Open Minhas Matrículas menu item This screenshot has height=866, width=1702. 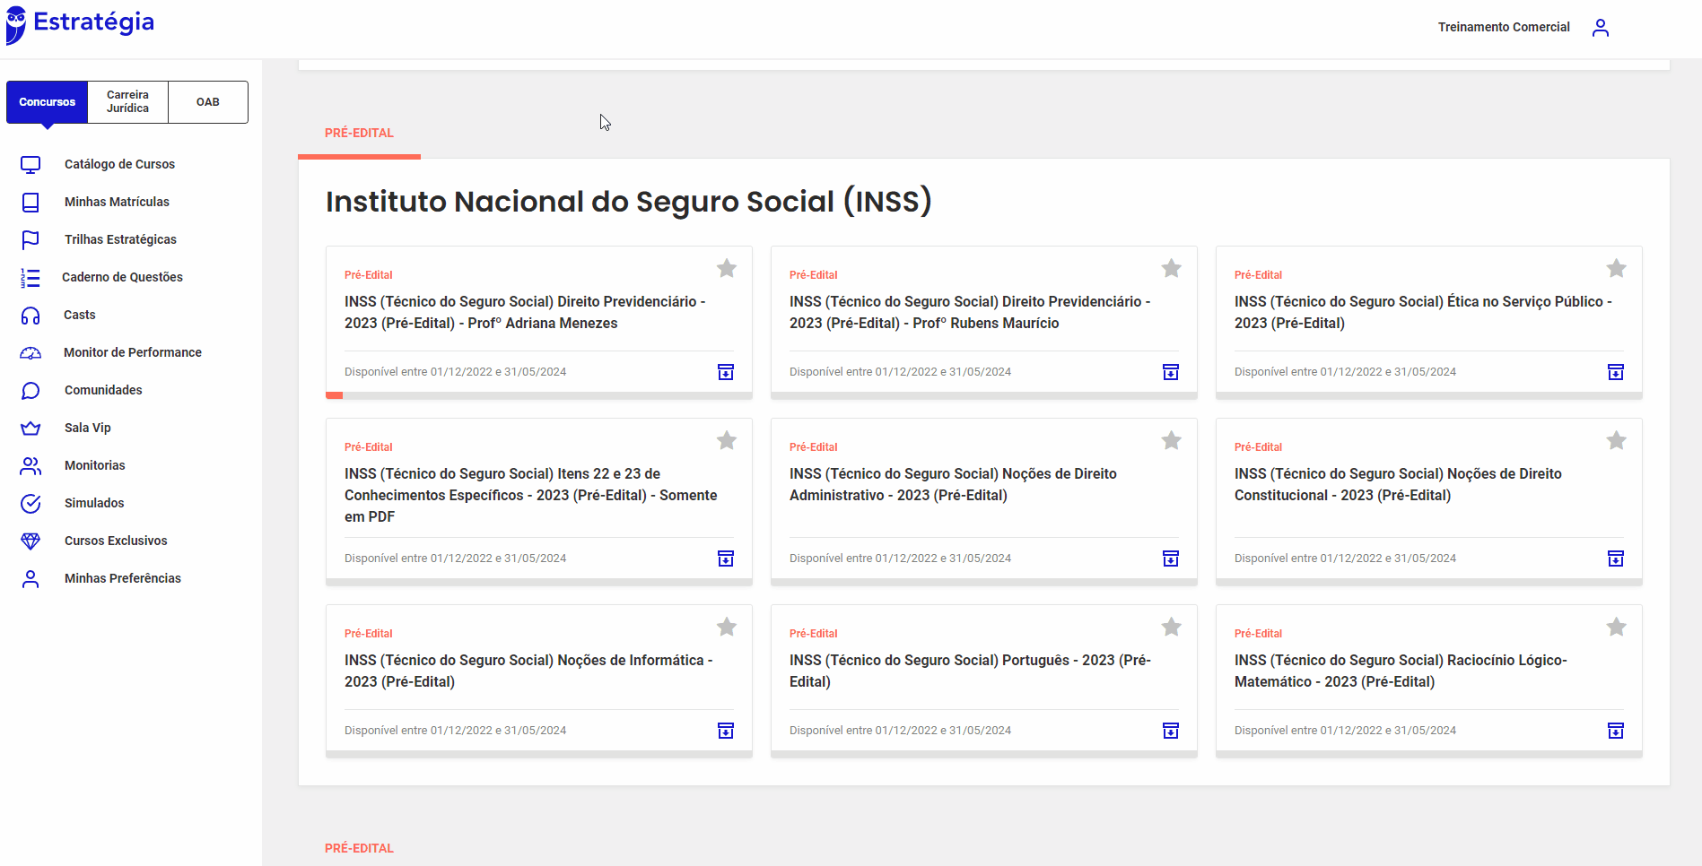pyautogui.click(x=117, y=202)
